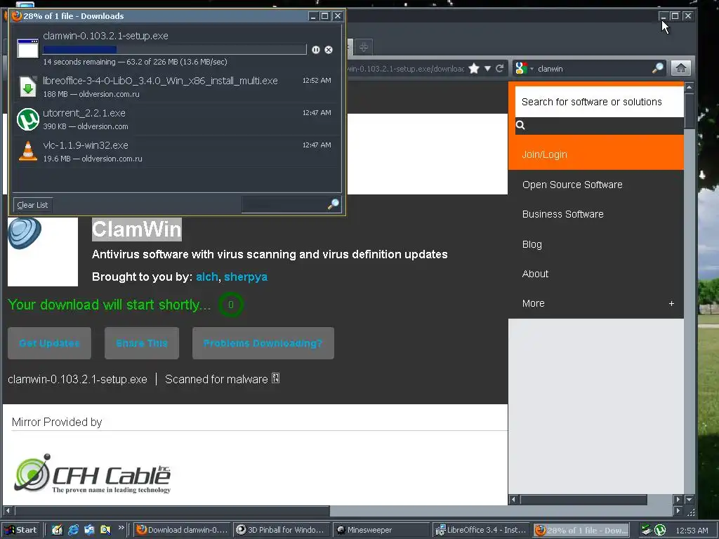This screenshot has height=539, width=719.
Task: Select the vlc traffic cone icon
Action: pos(28,152)
